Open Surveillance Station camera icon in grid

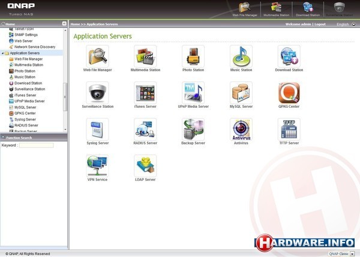[97, 93]
